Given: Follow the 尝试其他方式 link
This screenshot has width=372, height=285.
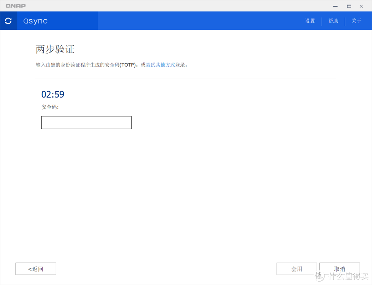Looking at the screenshot, I should click(x=160, y=65).
